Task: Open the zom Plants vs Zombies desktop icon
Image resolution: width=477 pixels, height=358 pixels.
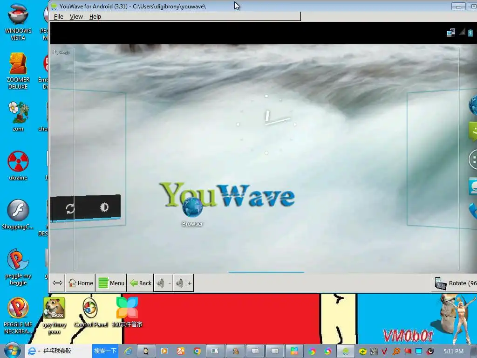Action: point(18,116)
